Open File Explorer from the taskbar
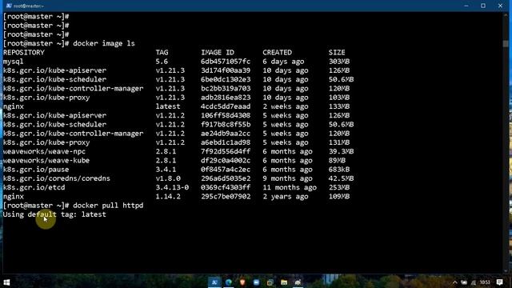Viewport: 512px width, 288px height. 284,282
